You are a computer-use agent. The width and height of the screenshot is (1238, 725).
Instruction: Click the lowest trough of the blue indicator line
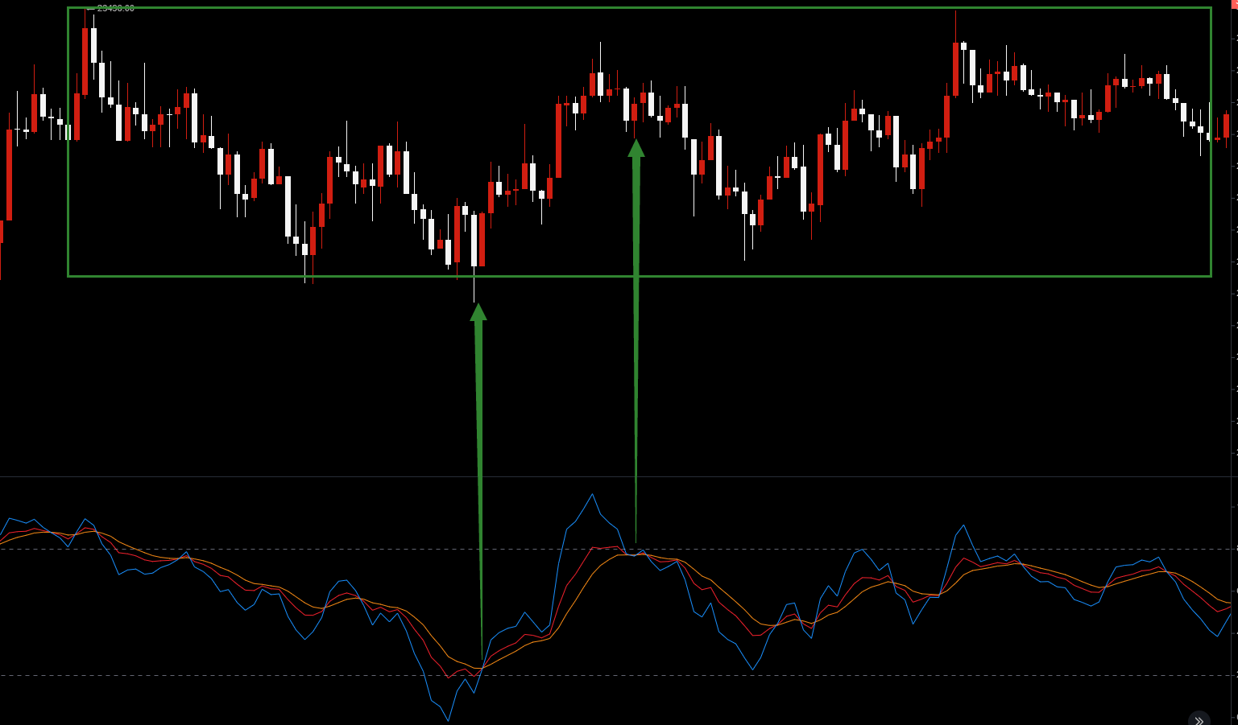point(448,720)
